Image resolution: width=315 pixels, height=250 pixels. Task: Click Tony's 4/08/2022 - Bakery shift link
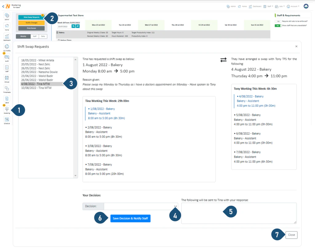point(251,96)
